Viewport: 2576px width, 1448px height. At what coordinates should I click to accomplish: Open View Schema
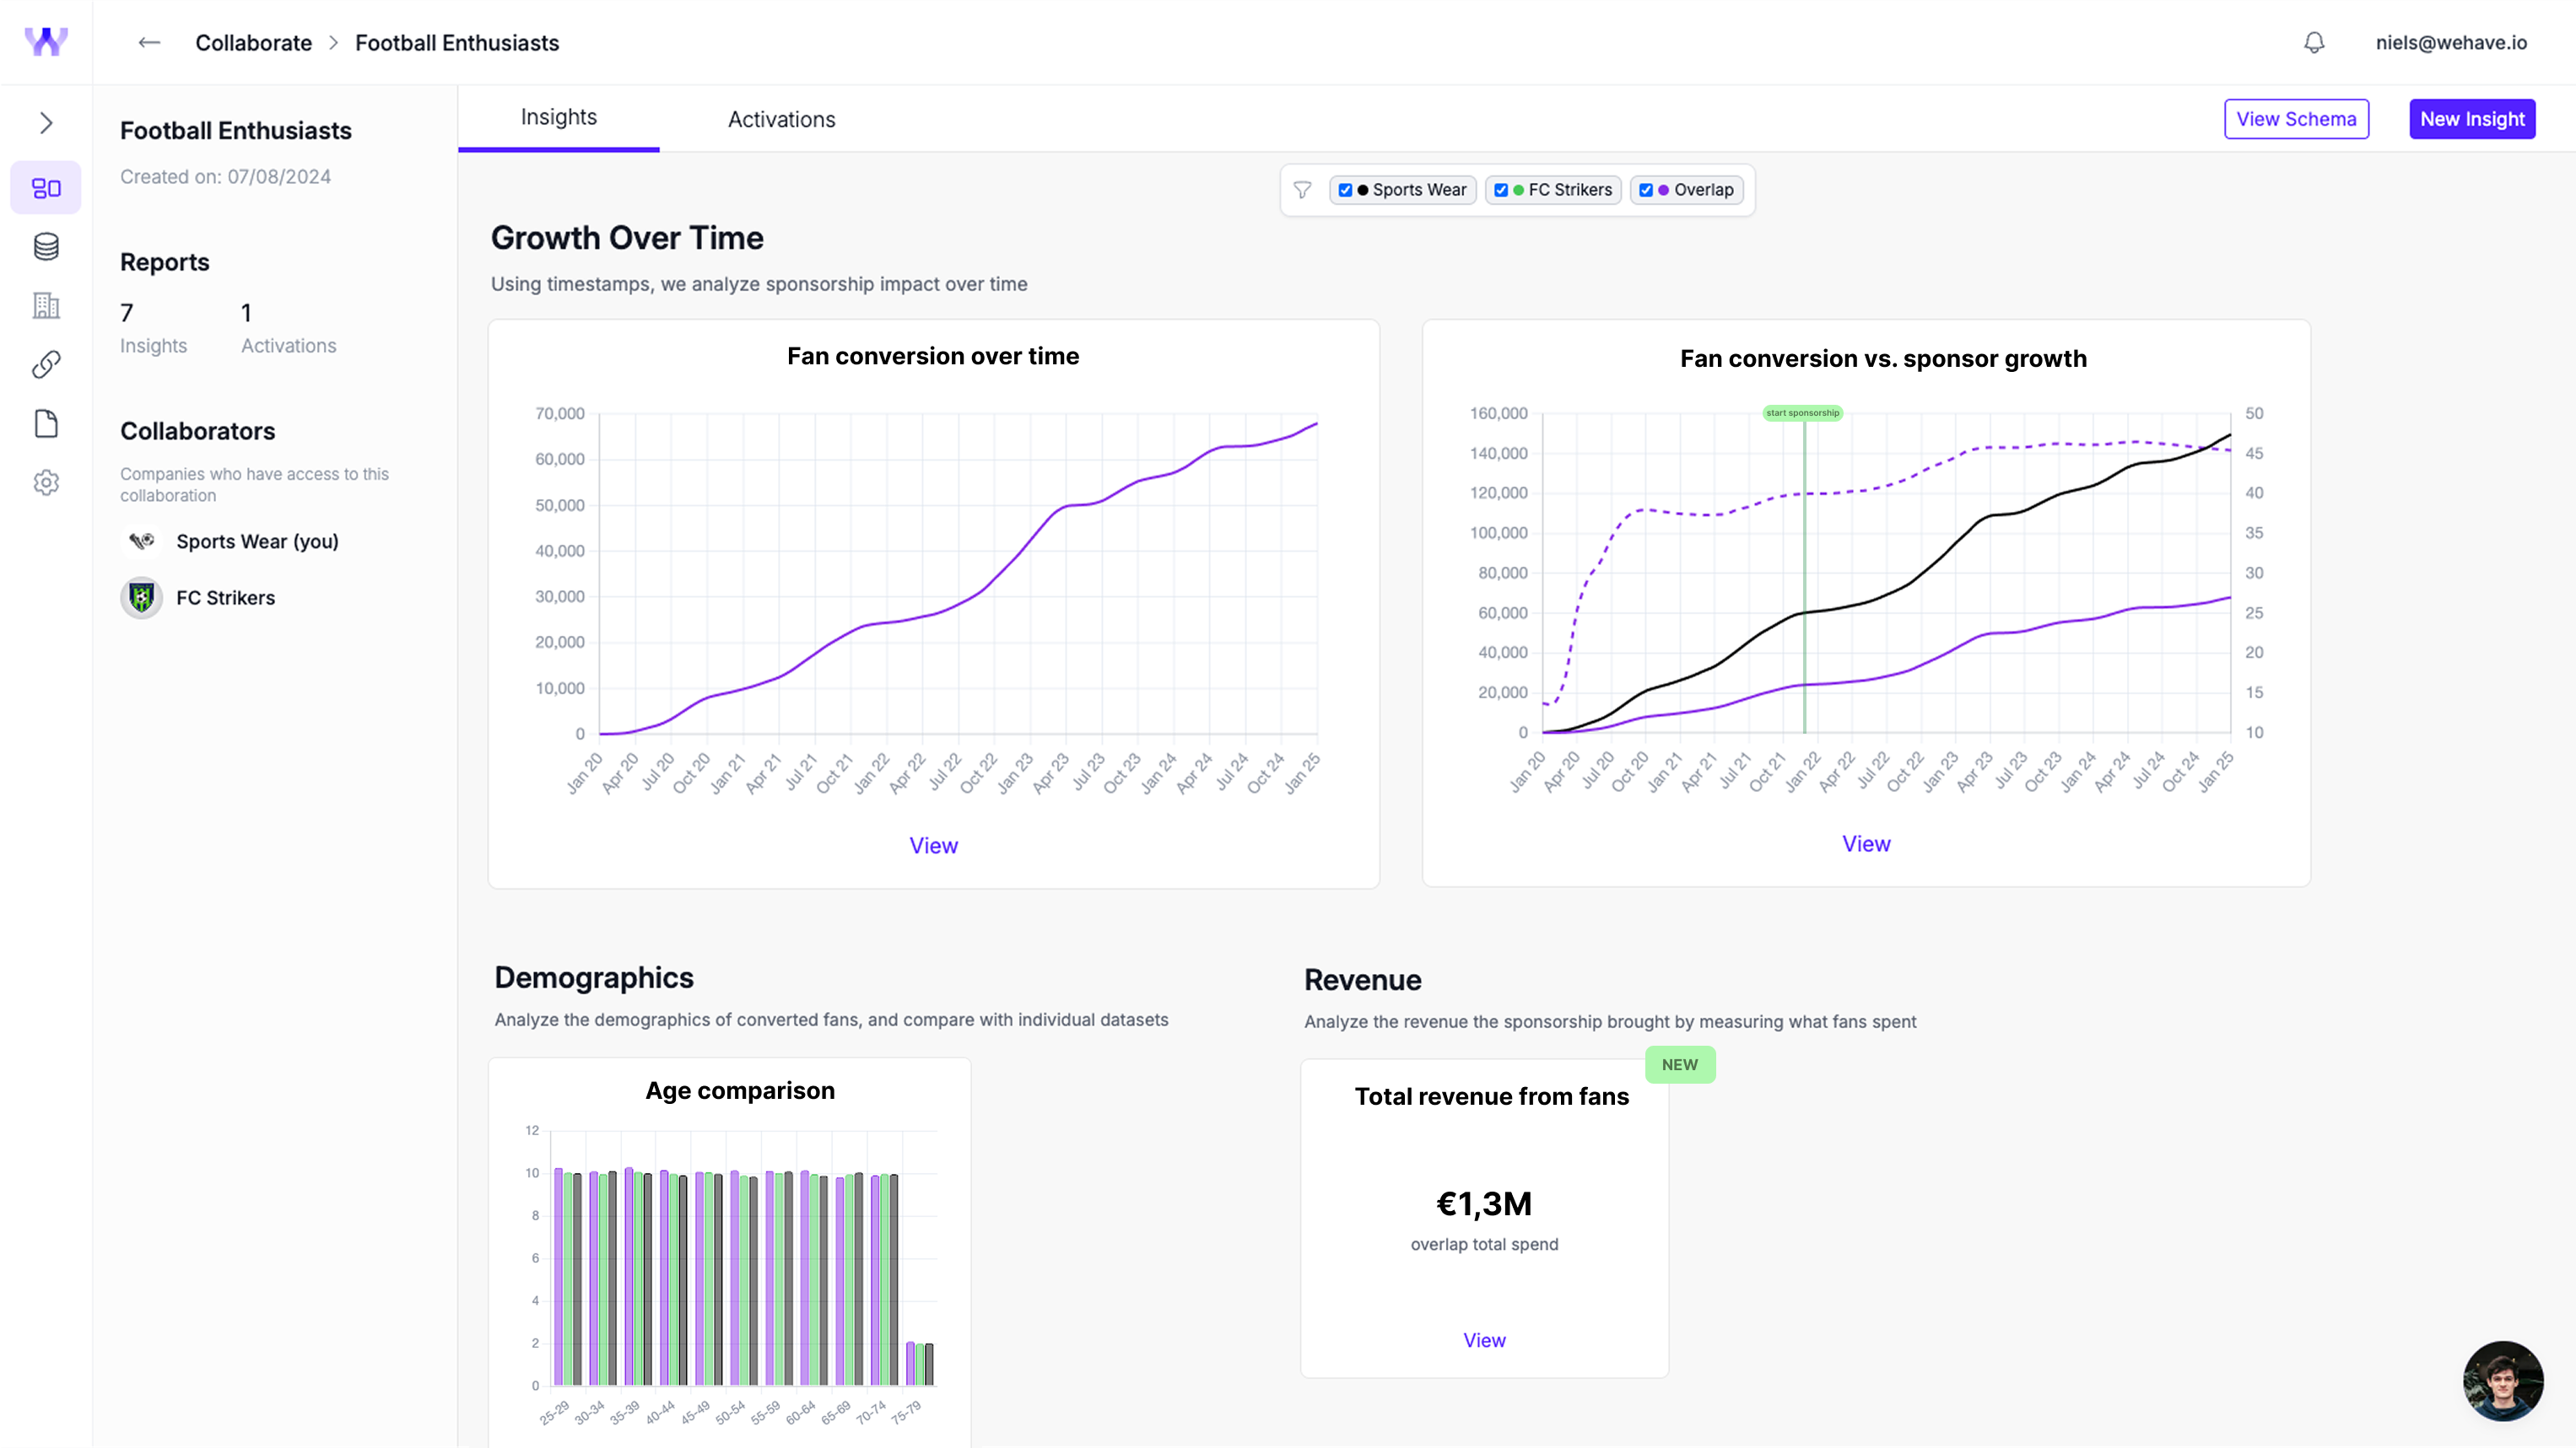tap(2296, 119)
